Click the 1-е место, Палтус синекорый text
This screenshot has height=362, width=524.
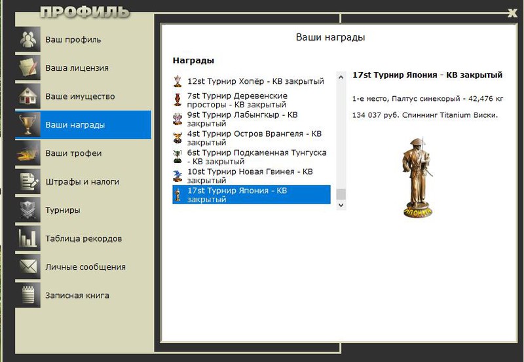point(428,98)
